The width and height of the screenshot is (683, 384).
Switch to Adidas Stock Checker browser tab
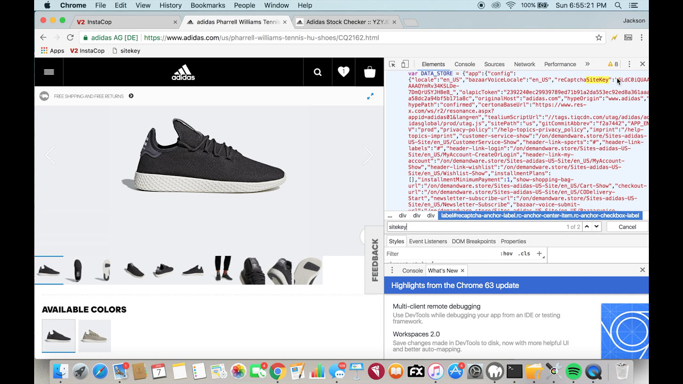346,22
